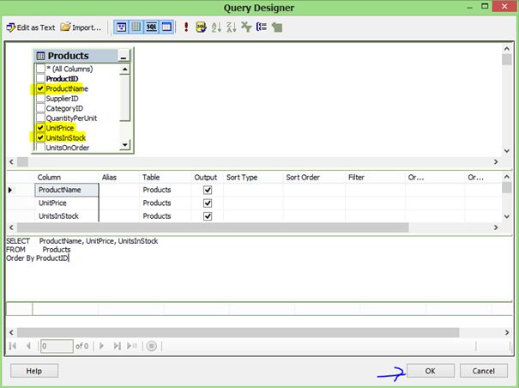This screenshot has height=388, width=519.
Task: Click the SELECT line in the SQL pane
Action: click(82, 241)
